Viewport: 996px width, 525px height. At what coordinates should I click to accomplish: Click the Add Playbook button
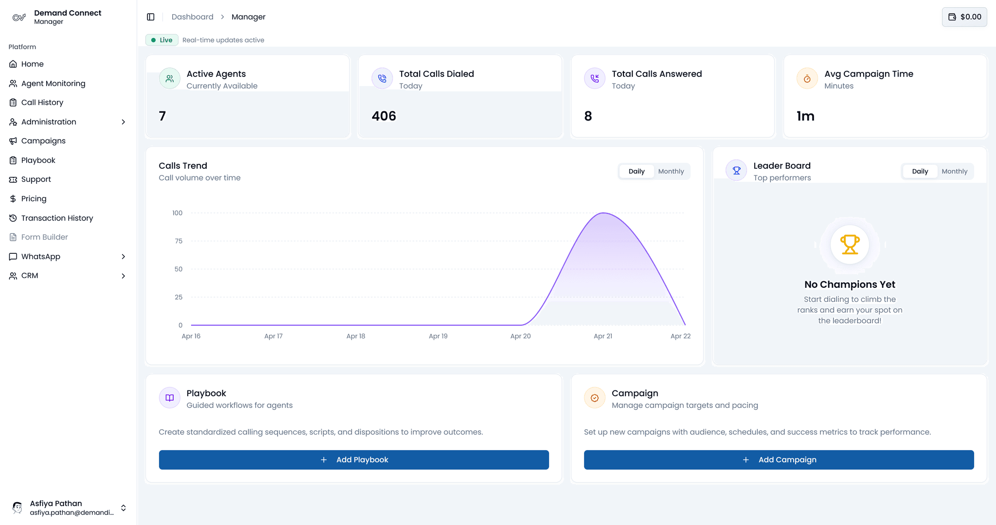354,460
